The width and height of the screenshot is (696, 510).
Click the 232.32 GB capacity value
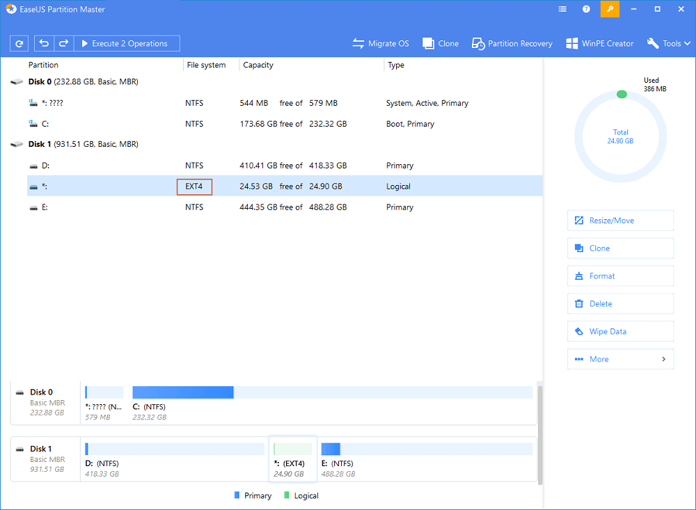pos(328,124)
